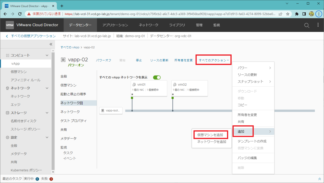Screen dimensions: 324x183
Task: Select 仮想マシン in sidebar
Action: click(19, 72)
